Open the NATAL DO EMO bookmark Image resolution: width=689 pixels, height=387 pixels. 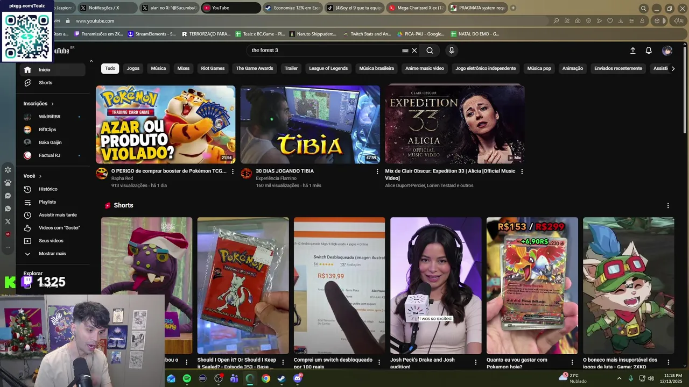pyautogui.click(x=475, y=34)
